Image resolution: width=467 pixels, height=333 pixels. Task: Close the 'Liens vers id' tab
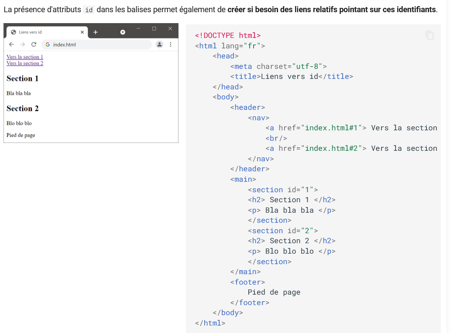tap(82, 32)
